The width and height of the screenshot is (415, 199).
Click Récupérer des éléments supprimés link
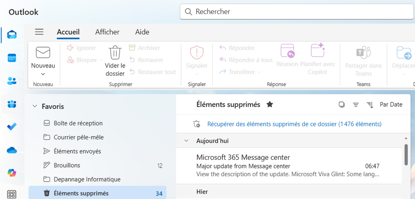[x=294, y=124]
